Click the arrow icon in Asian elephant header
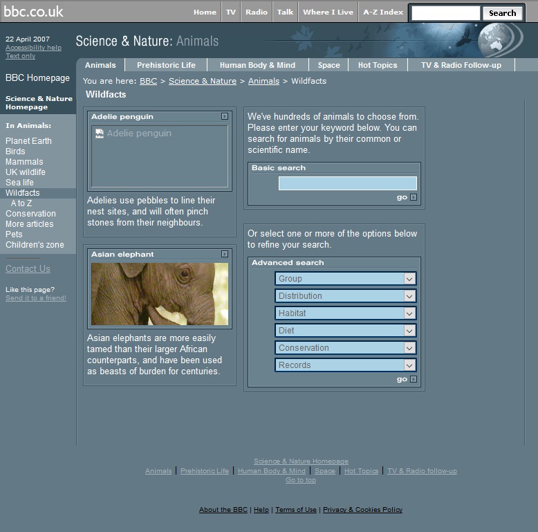Viewport: 538px width, 532px height. click(224, 254)
